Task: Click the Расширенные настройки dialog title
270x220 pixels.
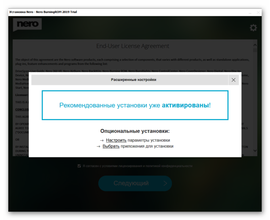Action: tap(133, 80)
